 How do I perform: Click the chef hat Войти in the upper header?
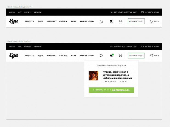pyautogui.click(x=154, y=21)
